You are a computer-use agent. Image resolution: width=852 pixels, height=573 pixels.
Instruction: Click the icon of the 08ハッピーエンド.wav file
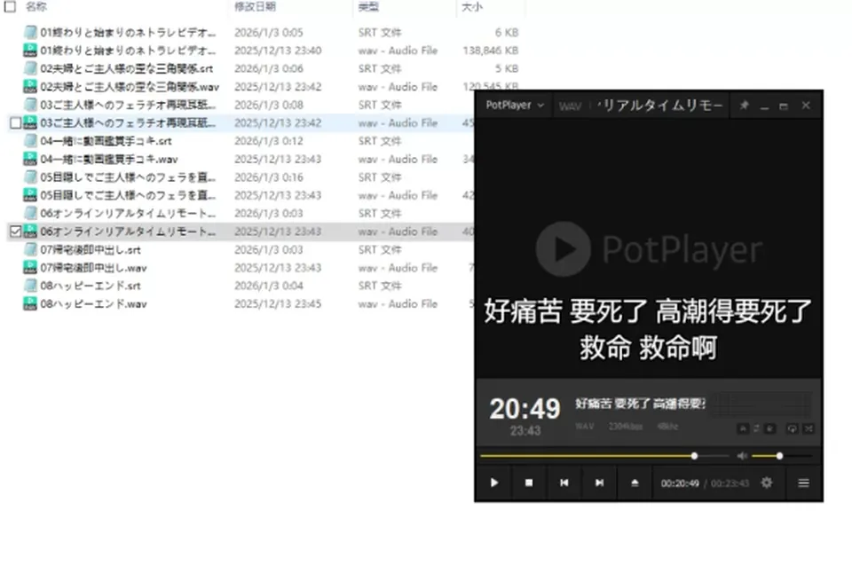click(x=30, y=304)
